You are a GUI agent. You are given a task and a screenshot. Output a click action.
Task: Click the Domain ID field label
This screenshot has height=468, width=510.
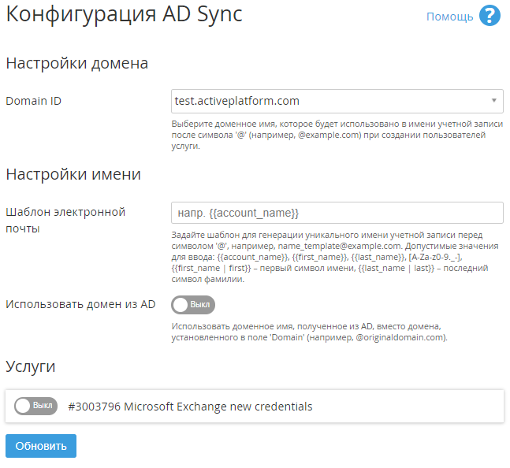point(34,101)
